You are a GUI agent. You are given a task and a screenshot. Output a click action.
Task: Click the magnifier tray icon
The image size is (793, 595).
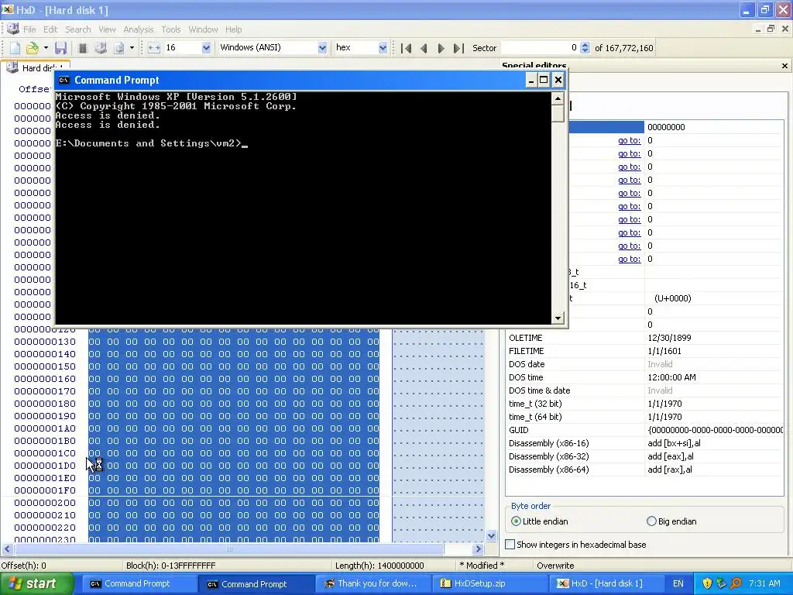coord(736,583)
